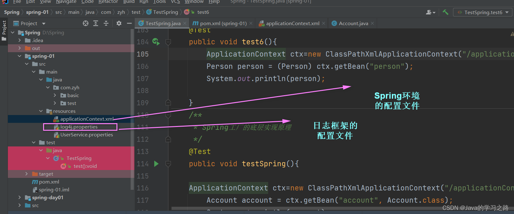The image size is (514, 214).
Task: Collapse the main folder
Action: [x=34, y=72]
